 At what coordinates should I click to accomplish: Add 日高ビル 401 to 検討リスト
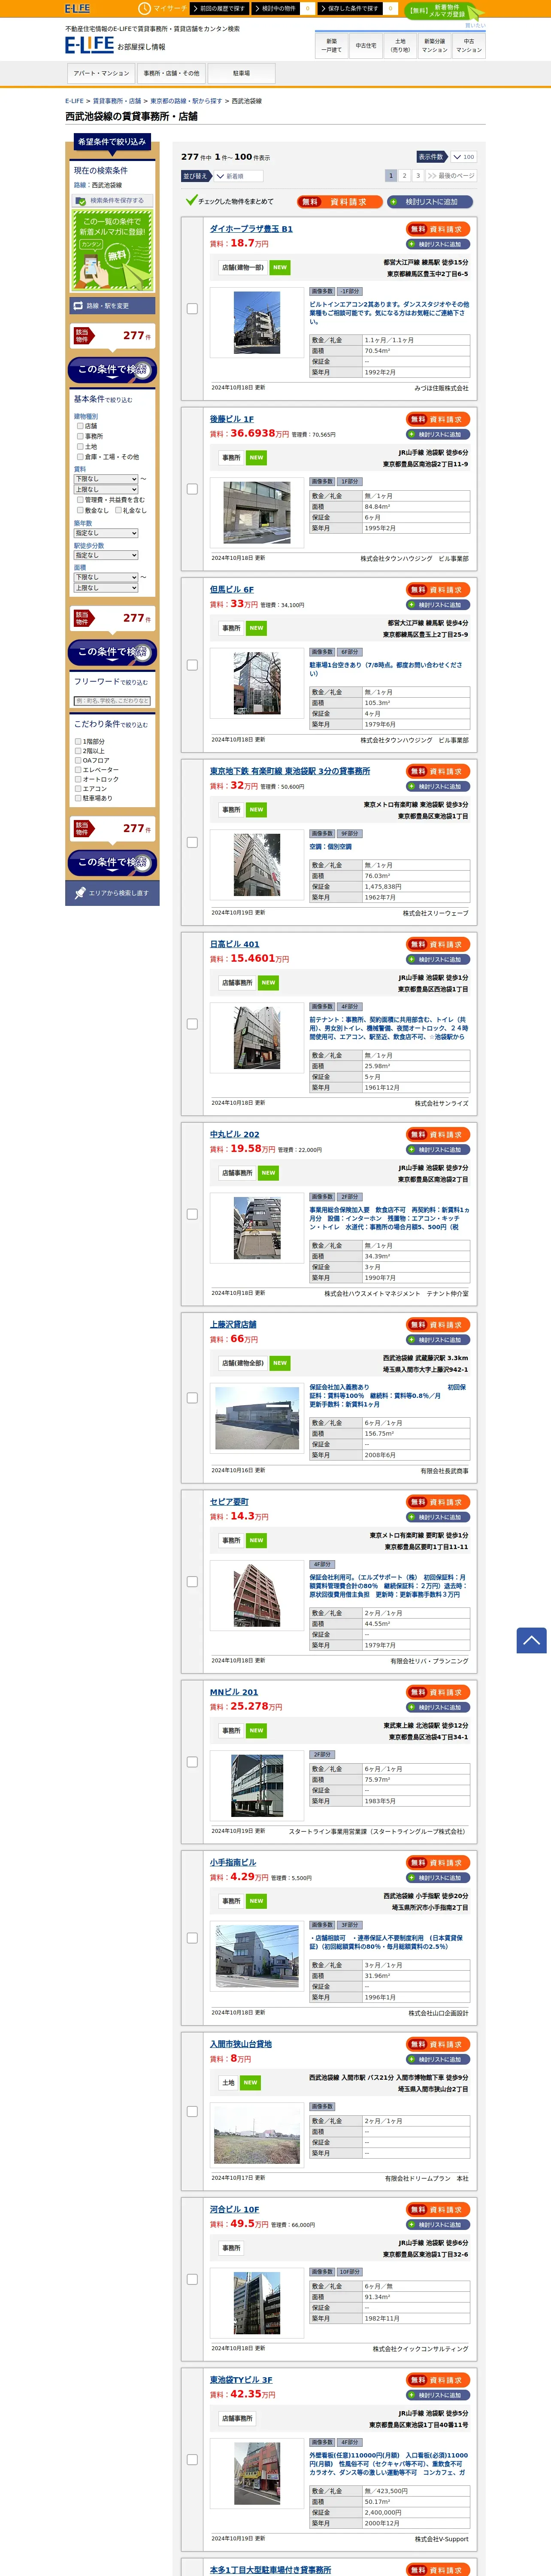click(438, 959)
